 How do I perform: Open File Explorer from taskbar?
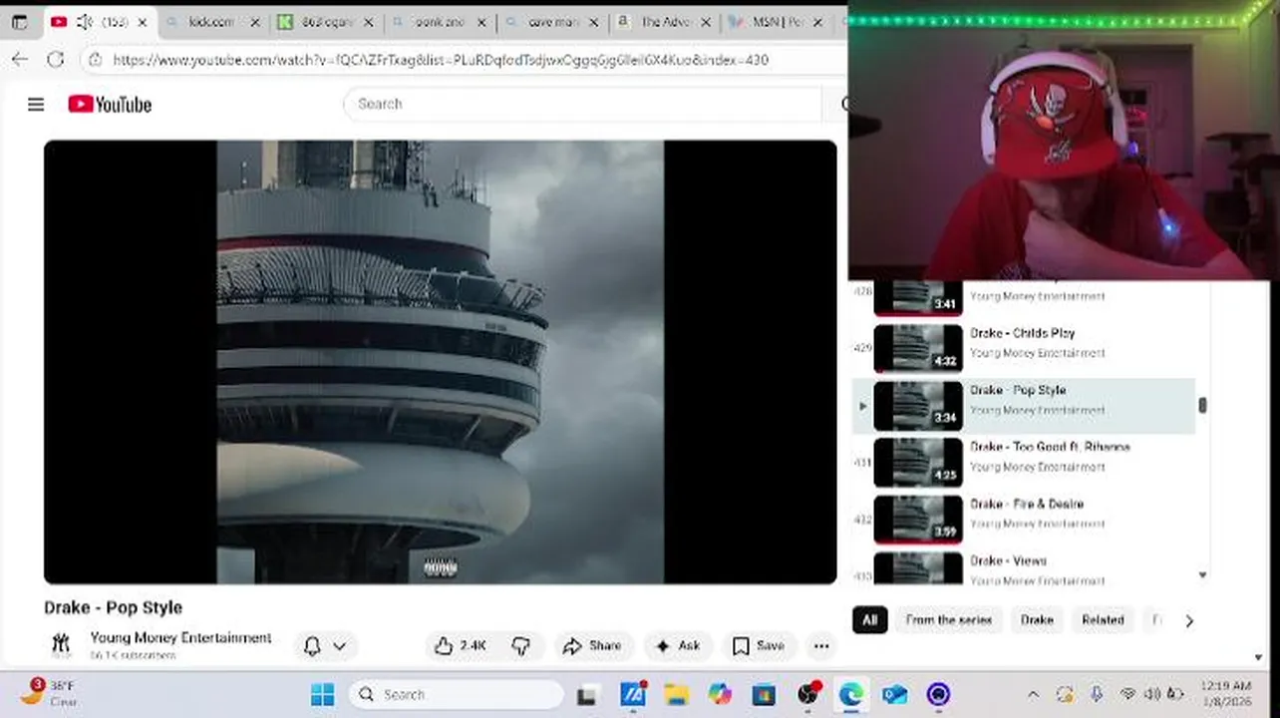pos(676,694)
